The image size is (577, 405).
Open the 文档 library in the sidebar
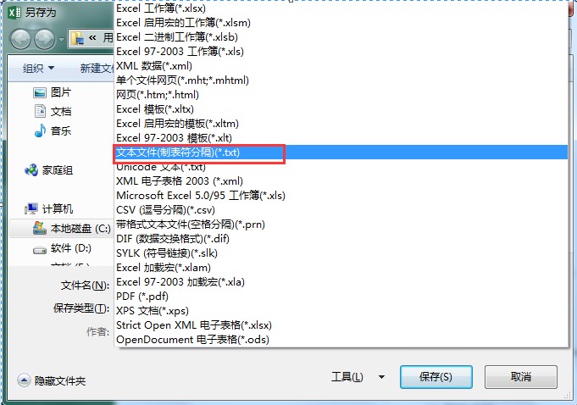pos(52,112)
